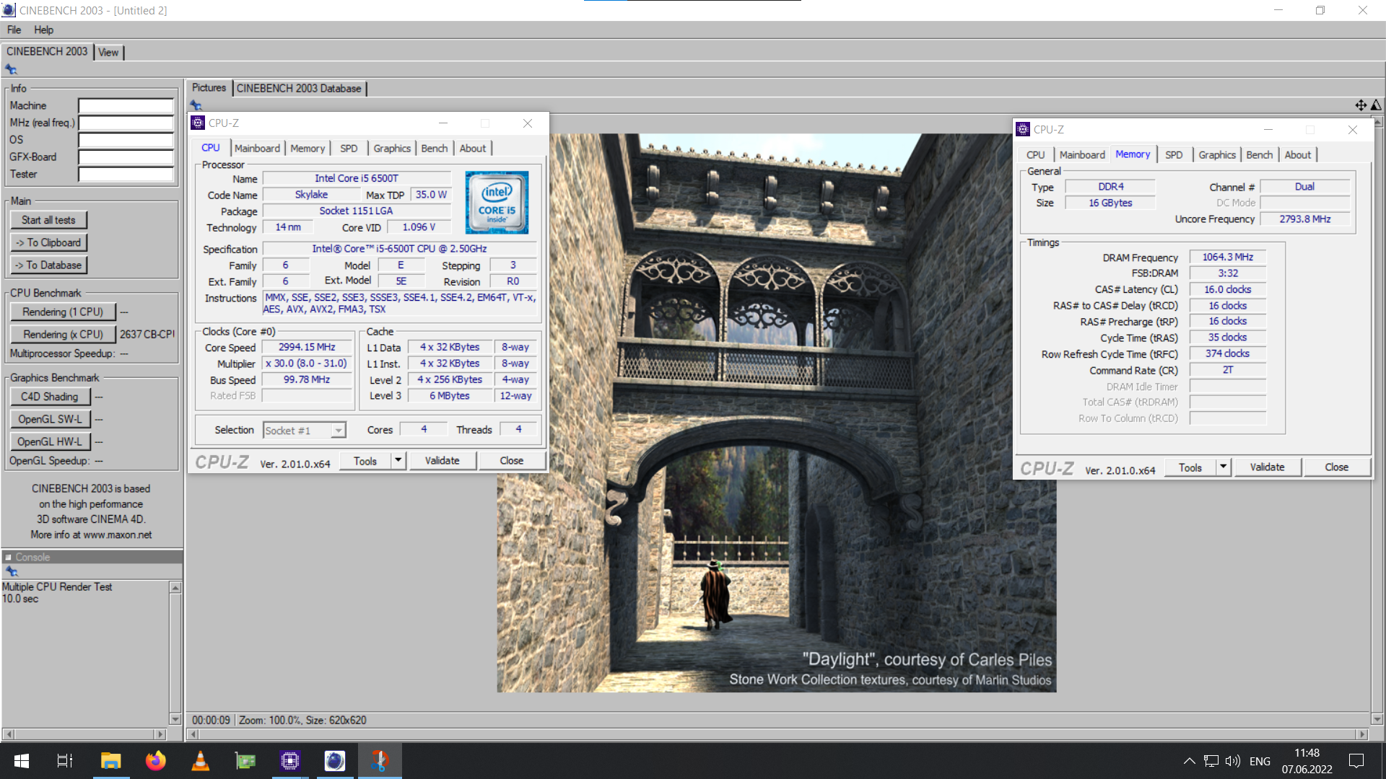Viewport: 1386px width, 779px height.
Task: Open network status tray icon
Action: pos(1211,761)
